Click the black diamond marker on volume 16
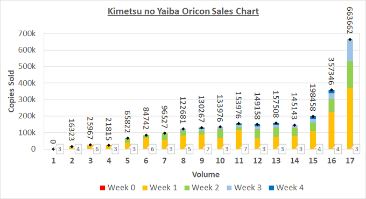This screenshot has height=199, width=366. (332, 90)
